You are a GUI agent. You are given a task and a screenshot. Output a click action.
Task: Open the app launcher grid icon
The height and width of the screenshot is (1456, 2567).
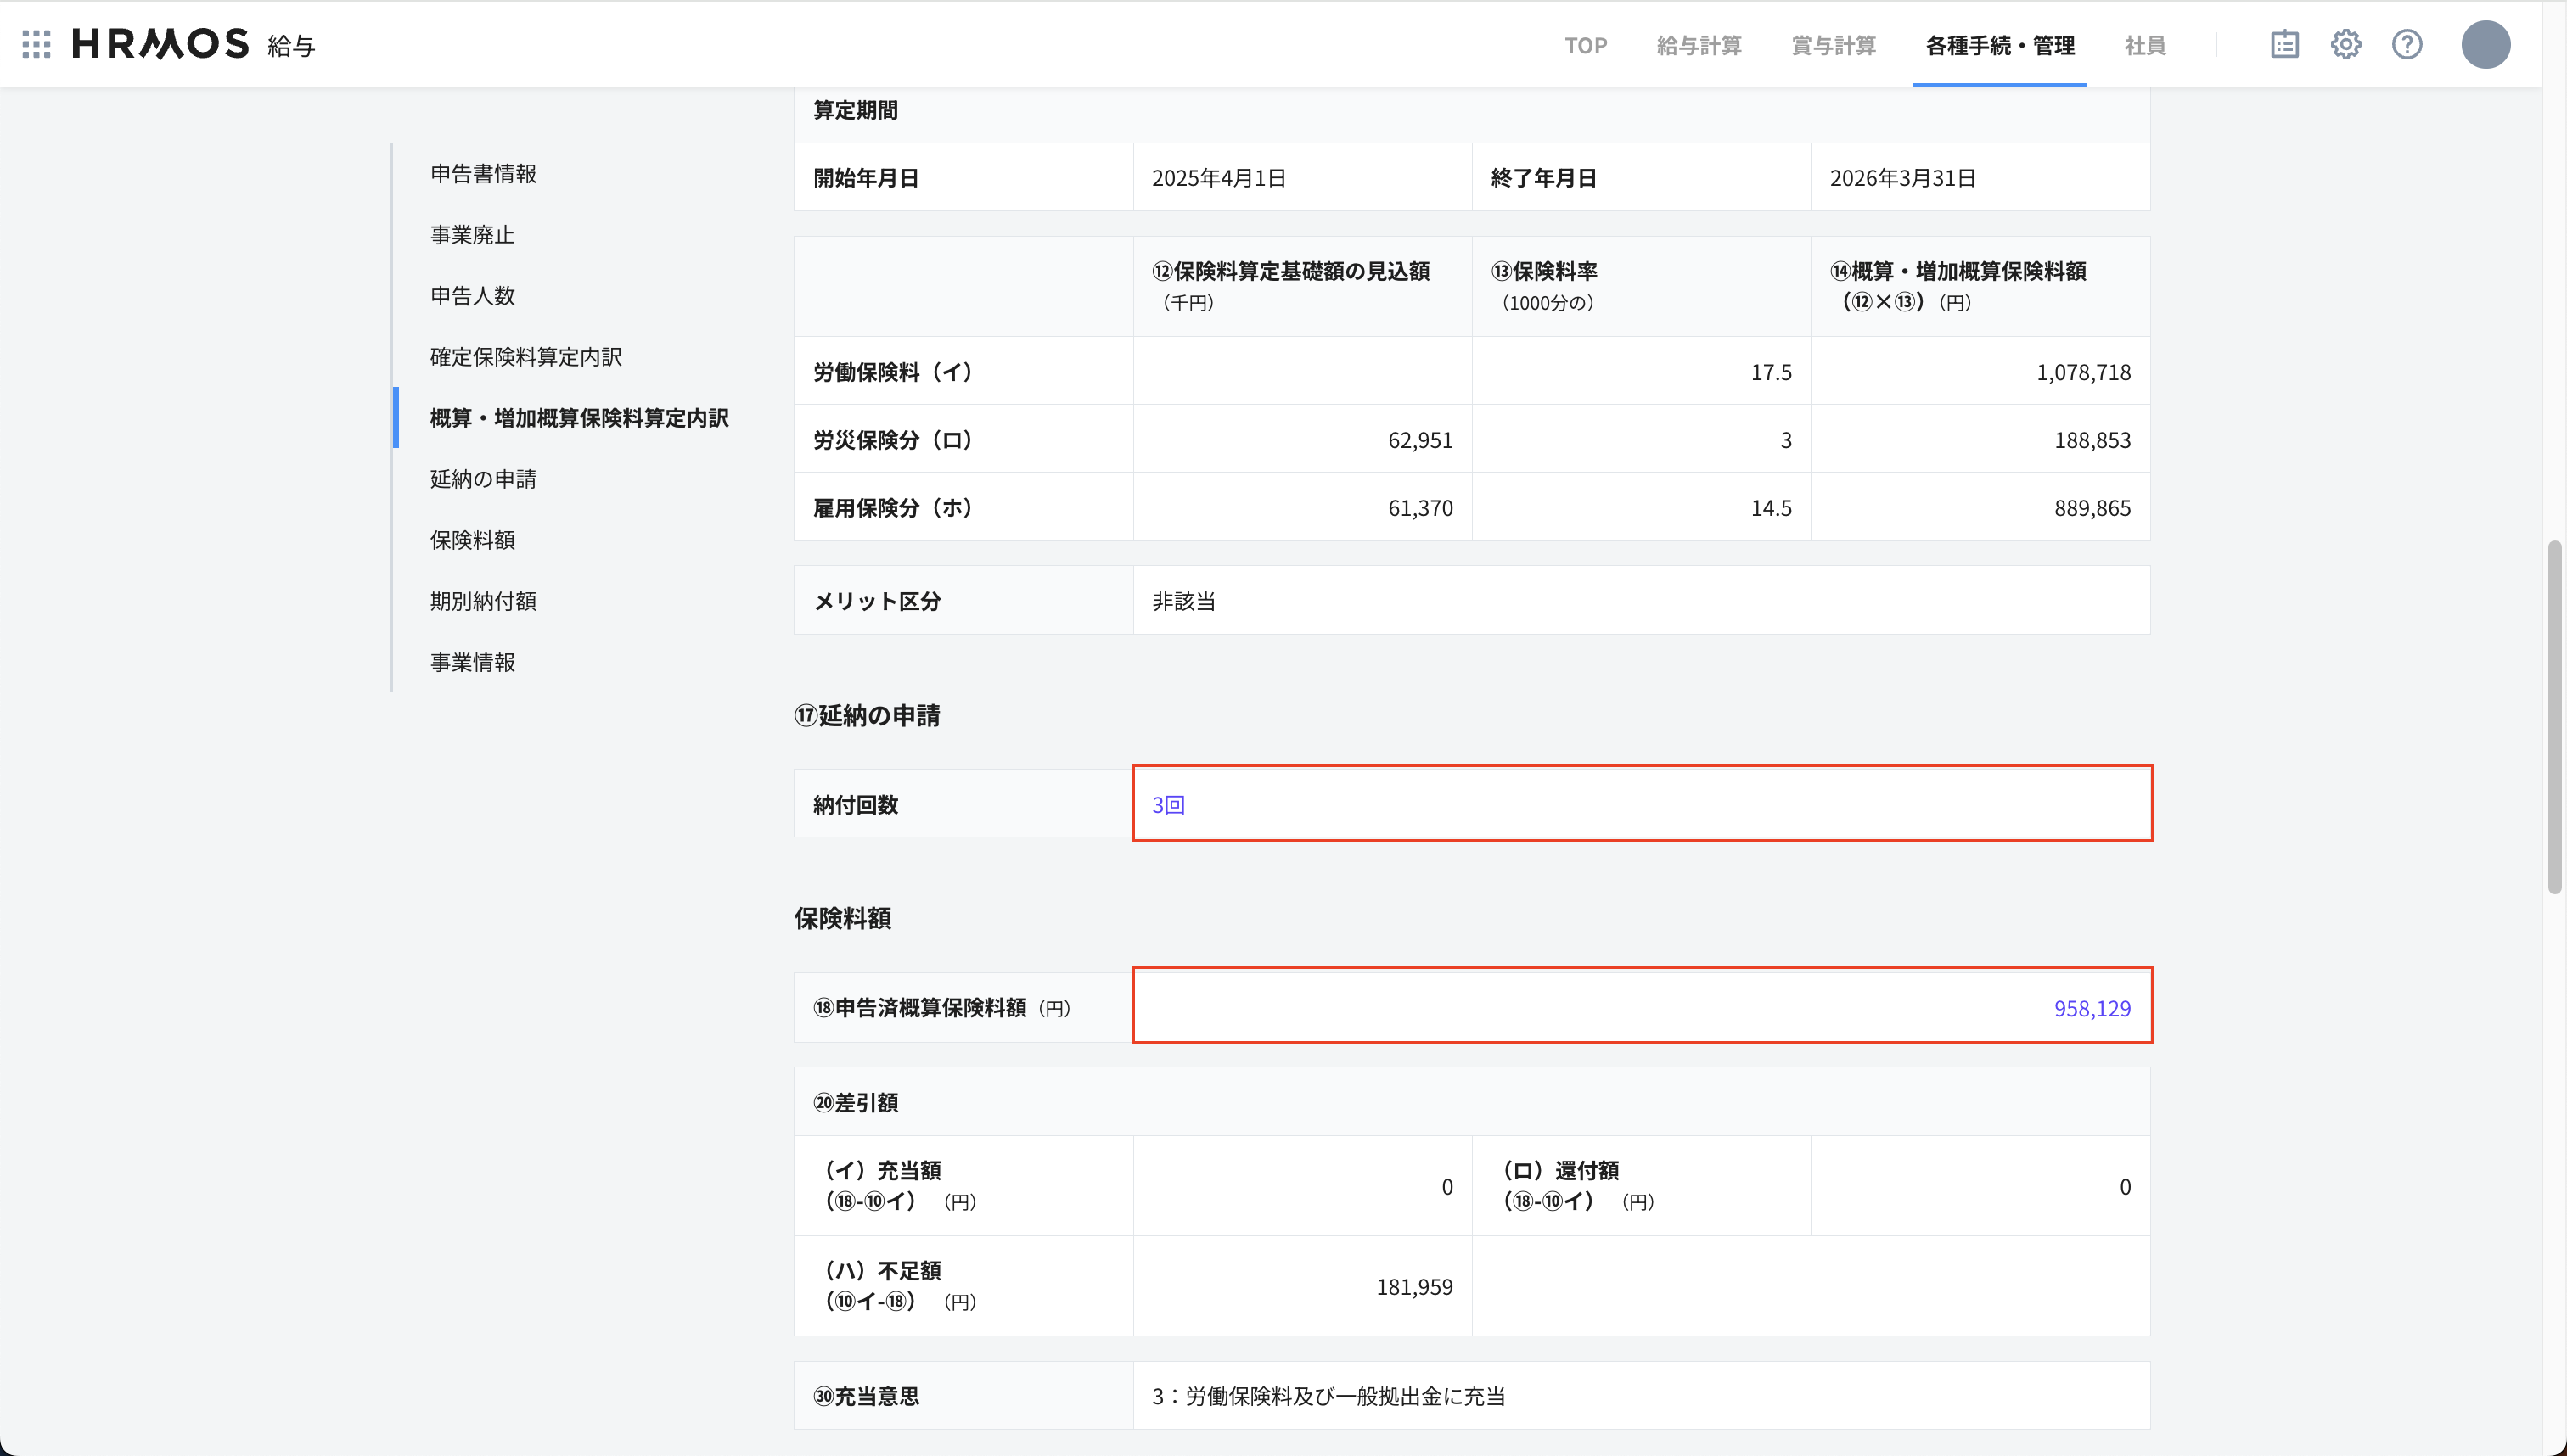(x=36, y=44)
